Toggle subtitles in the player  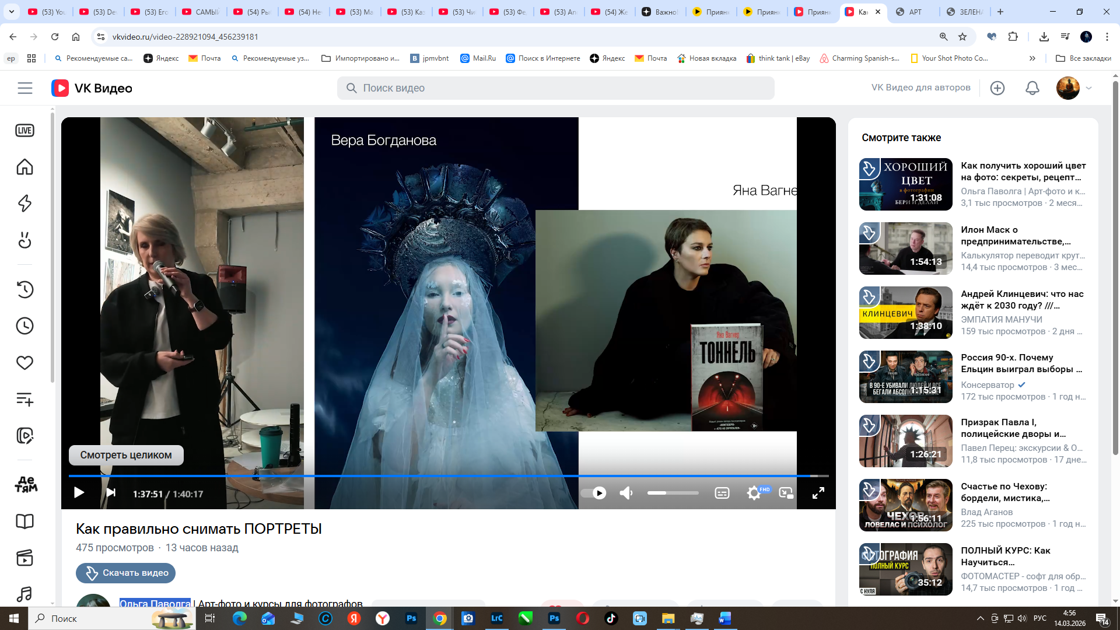pyautogui.click(x=722, y=494)
